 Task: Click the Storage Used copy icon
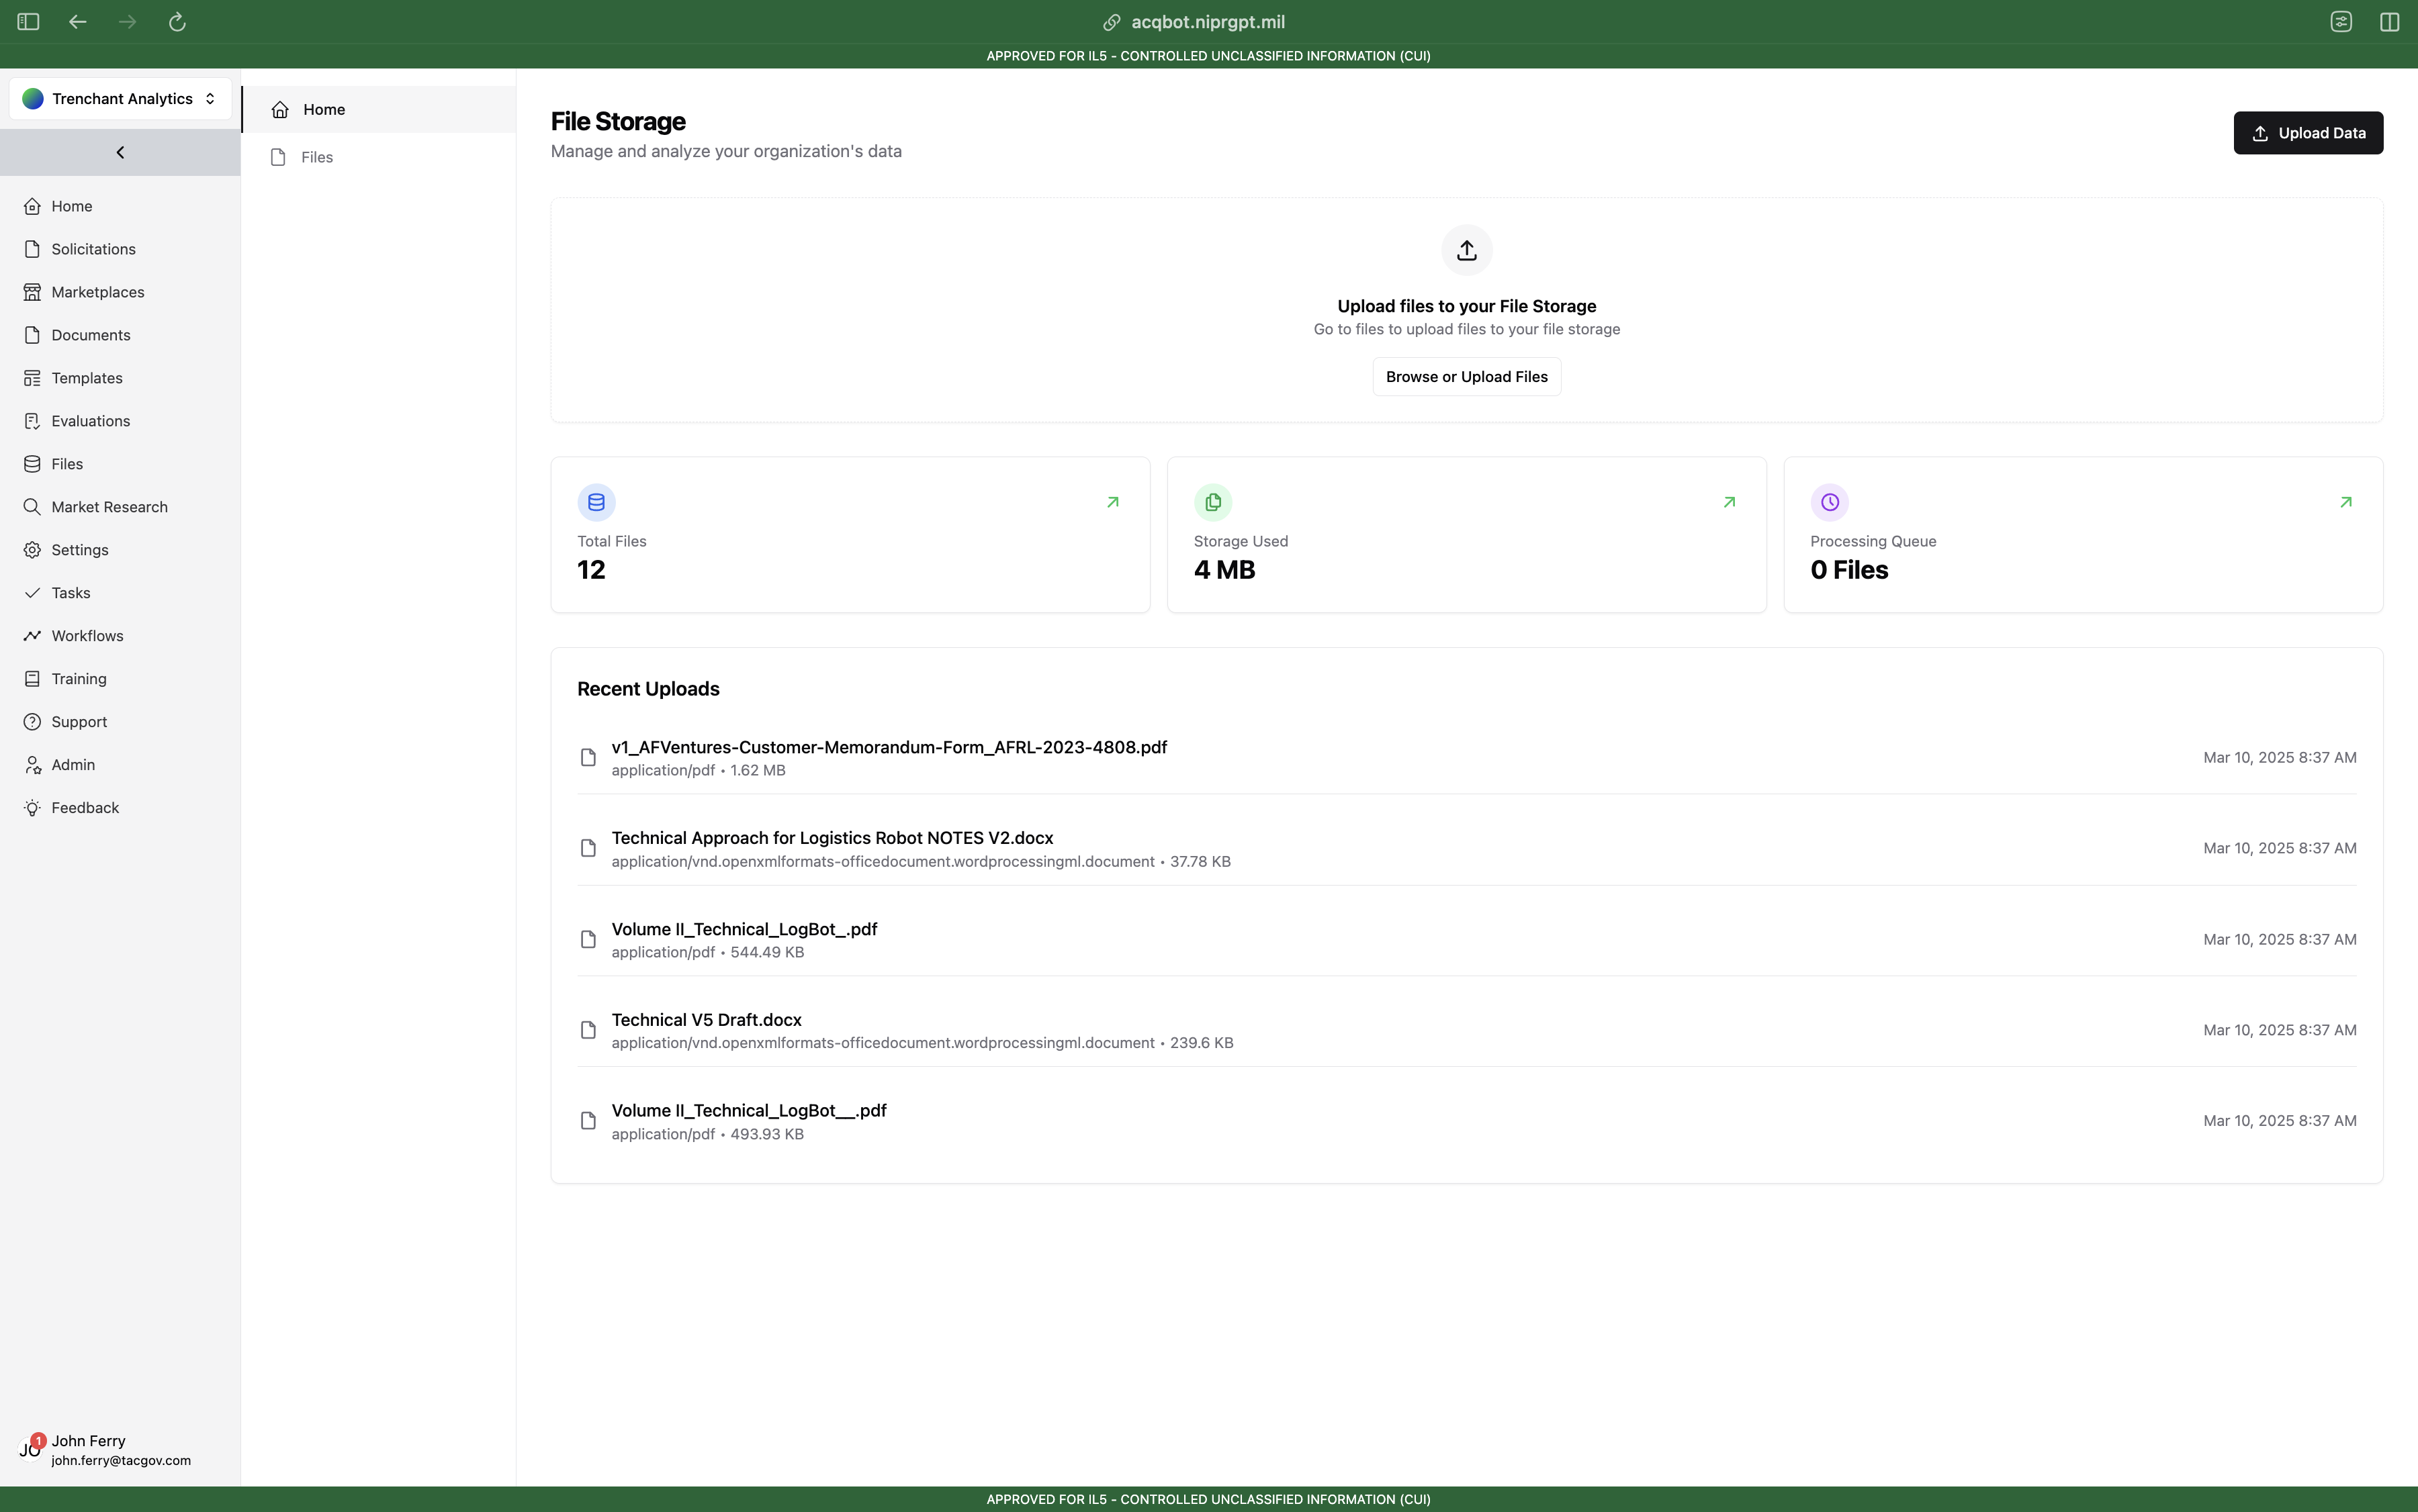pyautogui.click(x=1212, y=502)
